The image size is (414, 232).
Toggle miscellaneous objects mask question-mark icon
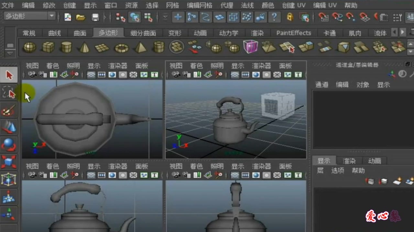tap(274, 17)
